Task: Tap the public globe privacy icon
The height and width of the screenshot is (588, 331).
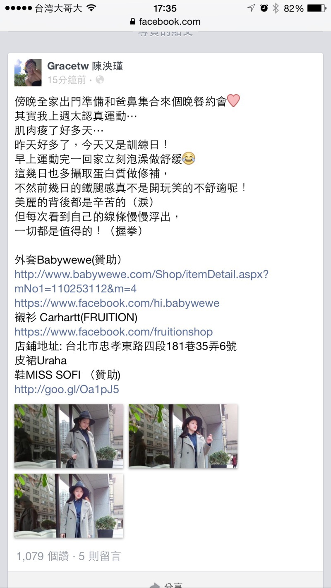Action: (x=100, y=80)
